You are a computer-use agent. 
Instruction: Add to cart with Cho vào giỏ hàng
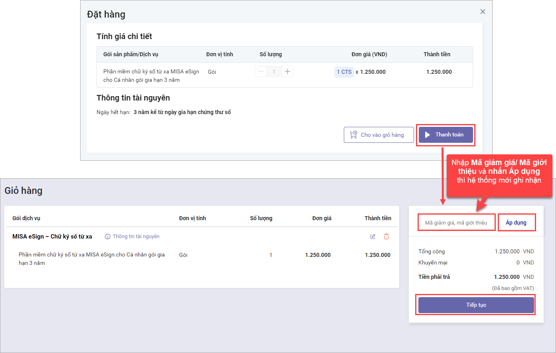click(x=379, y=135)
